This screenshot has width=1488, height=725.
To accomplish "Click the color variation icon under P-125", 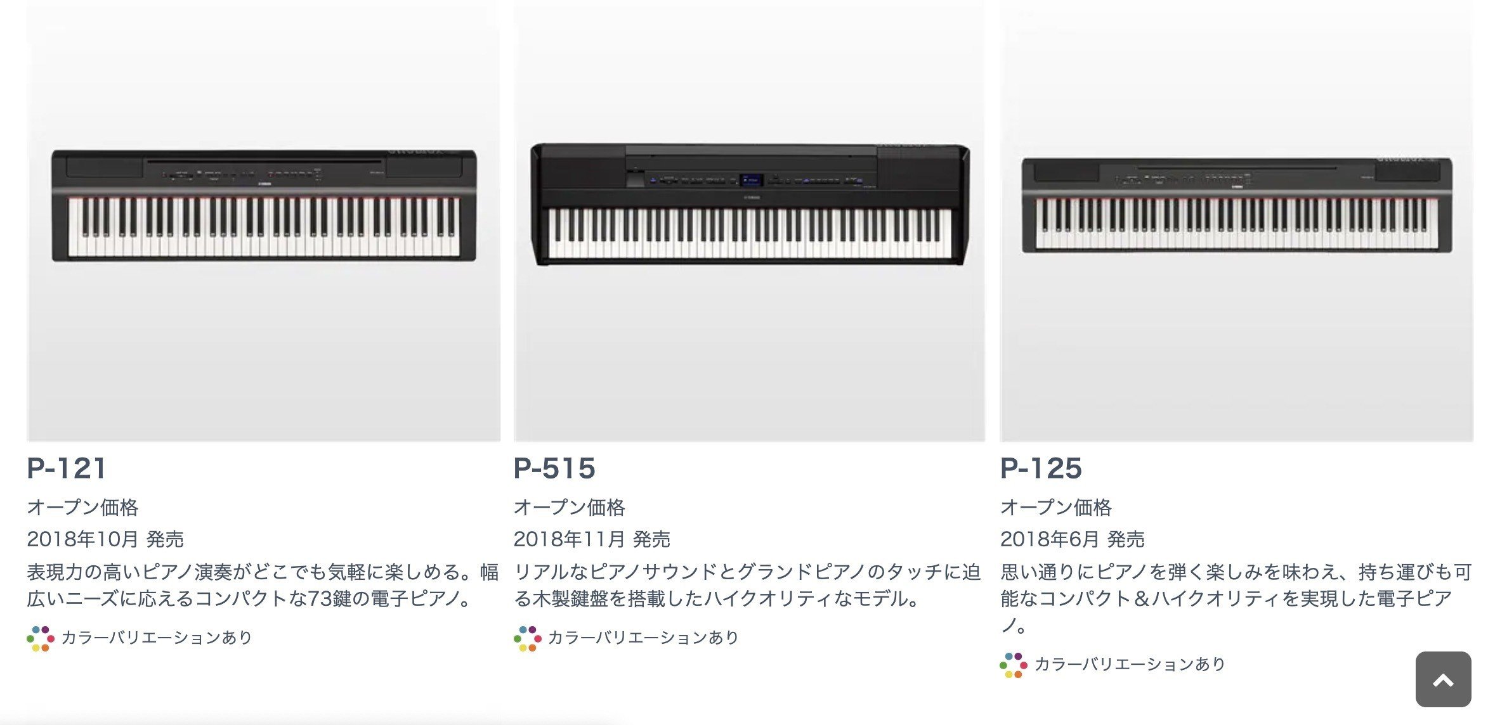I will tap(1013, 665).
